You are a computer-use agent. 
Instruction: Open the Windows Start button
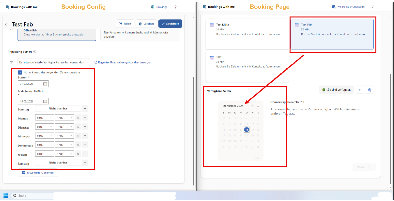click(6, 196)
